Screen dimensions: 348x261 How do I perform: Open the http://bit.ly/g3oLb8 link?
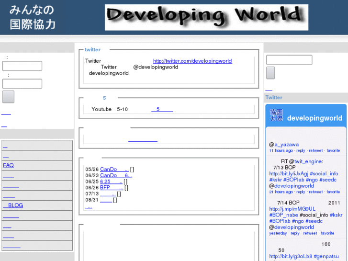pyautogui.click(x=291, y=256)
